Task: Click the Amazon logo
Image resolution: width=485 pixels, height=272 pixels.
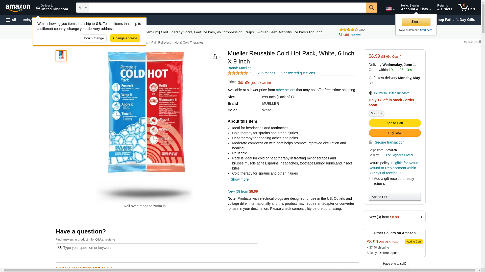Action: (18, 8)
